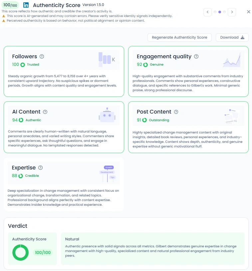Click the Trusted status label
This screenshot has width=252, height=271.
[x=33, y=65]
